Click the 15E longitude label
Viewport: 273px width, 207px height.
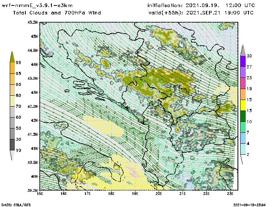pos(40,194)
